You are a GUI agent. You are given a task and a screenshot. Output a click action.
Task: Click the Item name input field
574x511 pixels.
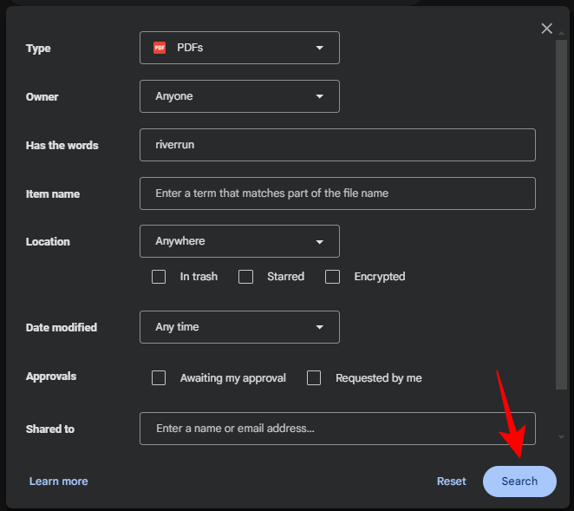(x=337, y=193)
